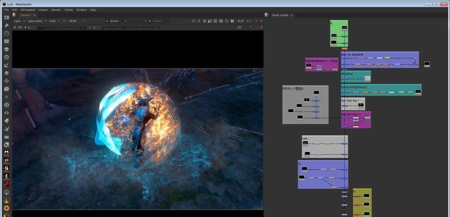Image resolution: width=450 pixels, height=217 pixels.
Task: Open the Views eye icon
Action: click(x=7, y=113)
